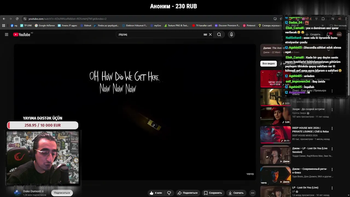This screenshot has height=197, width=350.
Task: Open the Elektron Hökumat bookmark
Action: tap(135, 25)
